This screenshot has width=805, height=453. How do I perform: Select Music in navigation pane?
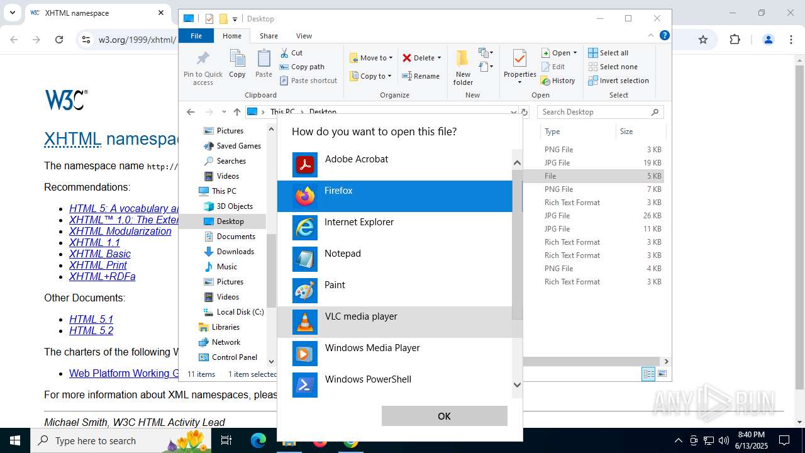(221, 267)
